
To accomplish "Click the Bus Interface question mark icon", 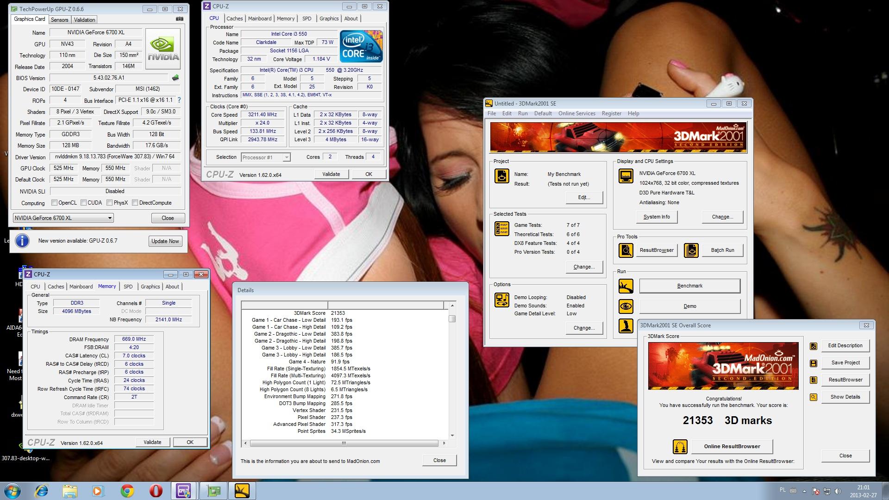I will coord(179,100).
